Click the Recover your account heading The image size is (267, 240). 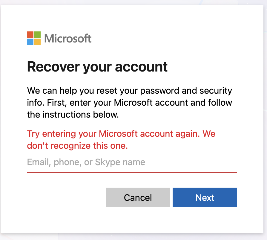tap(97, 67)
